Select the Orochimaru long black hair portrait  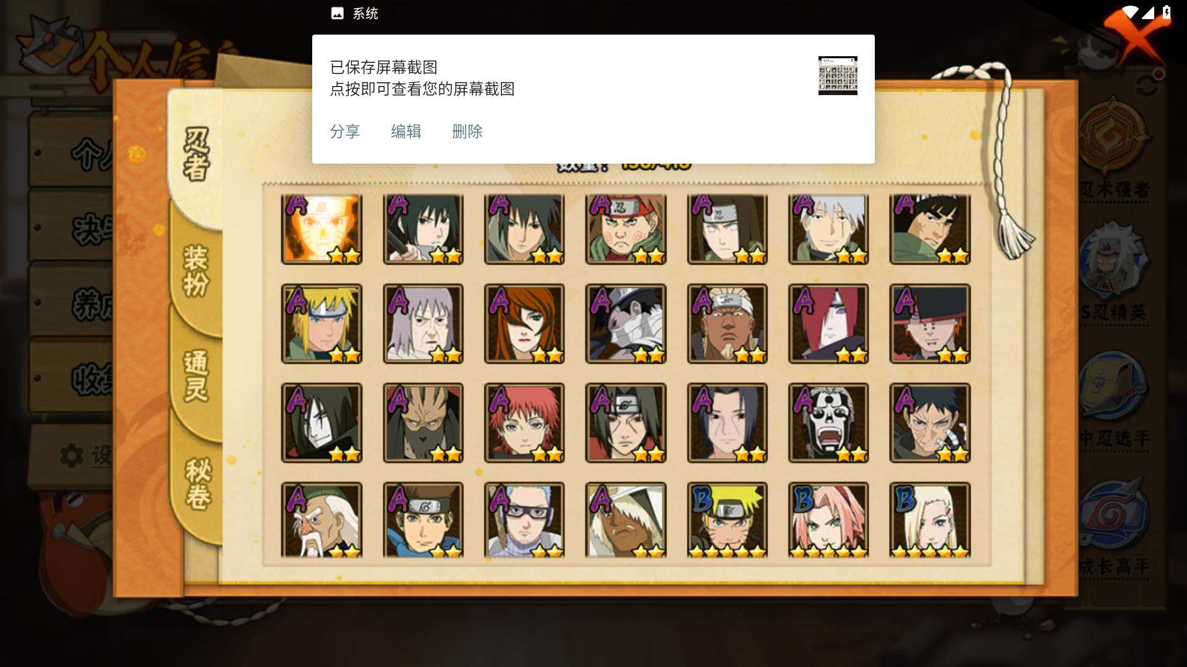(x=321, y=423)
